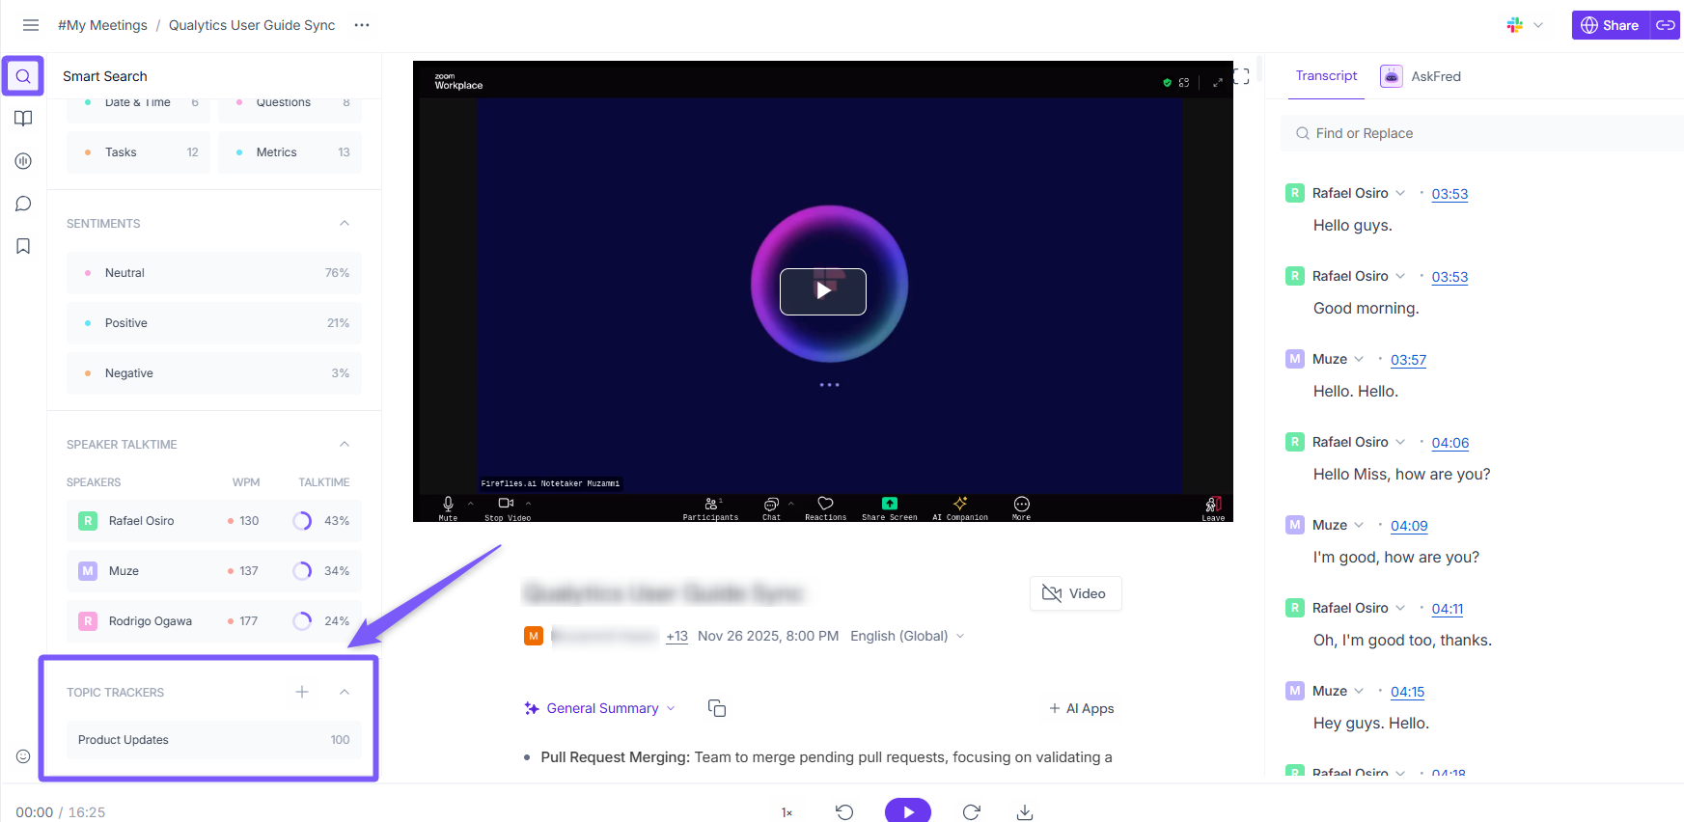Collapse the Sentiments section
The width and height of the screenshot is (1684, 822).
pos(345,223)
